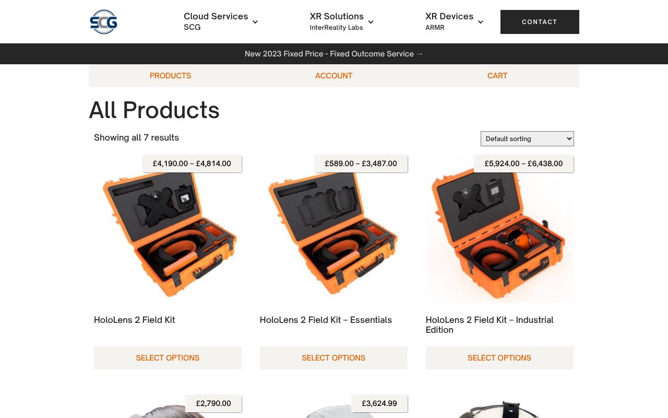Viewport: 668px width, 418px height.
Task: Select options for Field Kit Essentials
Action: (333, 358)
